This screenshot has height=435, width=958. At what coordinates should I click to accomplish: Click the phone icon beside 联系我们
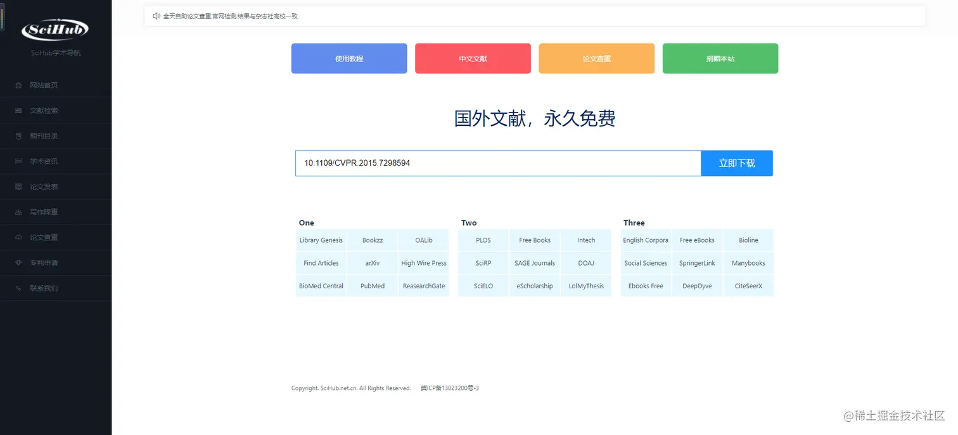coord(18,288)
